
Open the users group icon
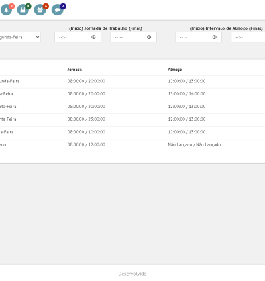[x=40, y=10]
